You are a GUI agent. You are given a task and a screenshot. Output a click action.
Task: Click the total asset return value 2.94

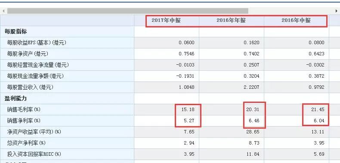(189, 143)
